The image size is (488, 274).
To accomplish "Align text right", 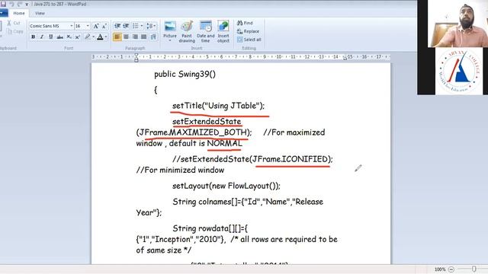I will coord(135,37).
